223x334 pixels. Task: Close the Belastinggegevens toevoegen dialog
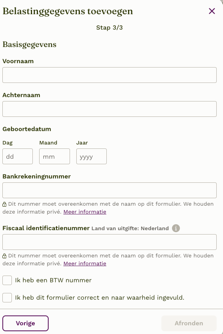(x=212, y=11)
